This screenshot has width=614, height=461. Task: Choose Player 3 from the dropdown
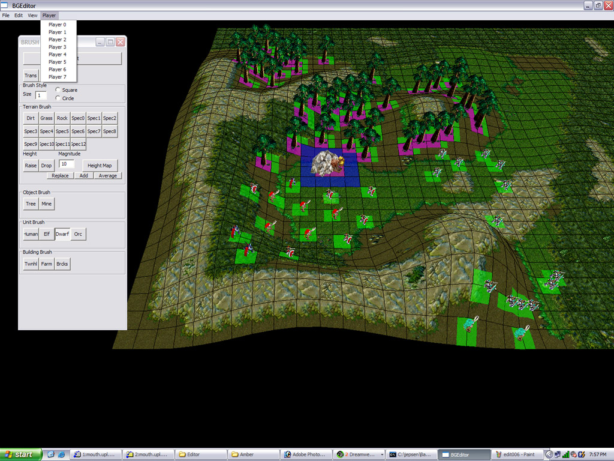click(x=58, y=47)
